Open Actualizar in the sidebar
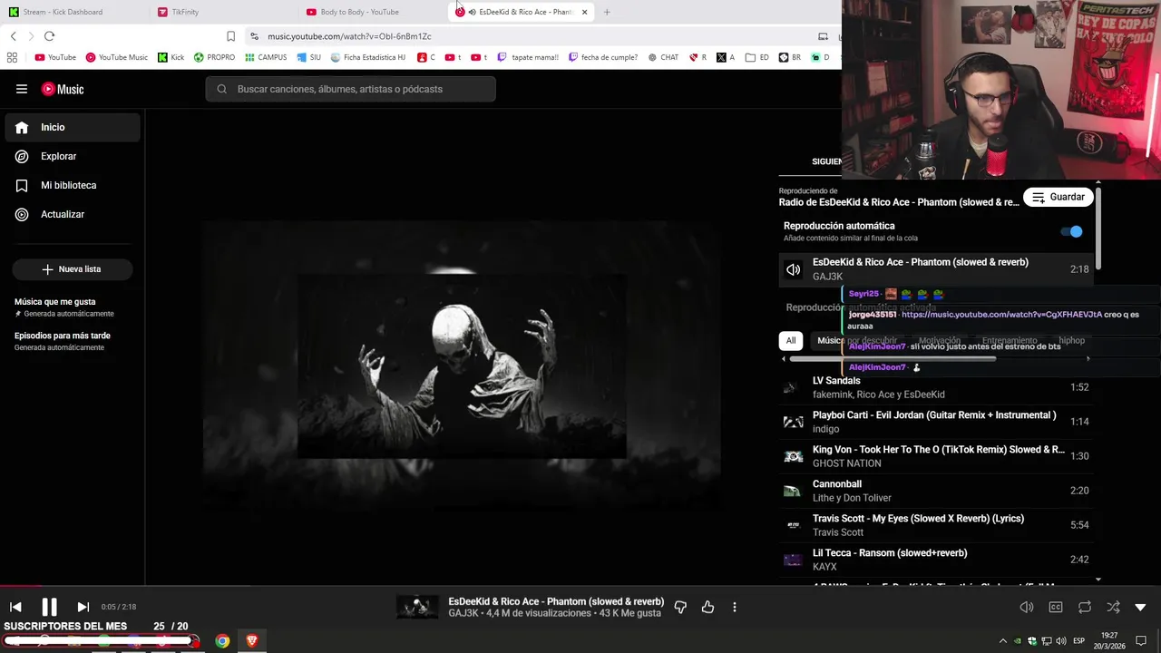 pos(73,214)
